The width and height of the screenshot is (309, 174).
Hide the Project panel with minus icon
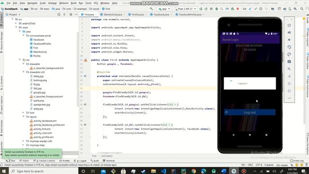76,14
